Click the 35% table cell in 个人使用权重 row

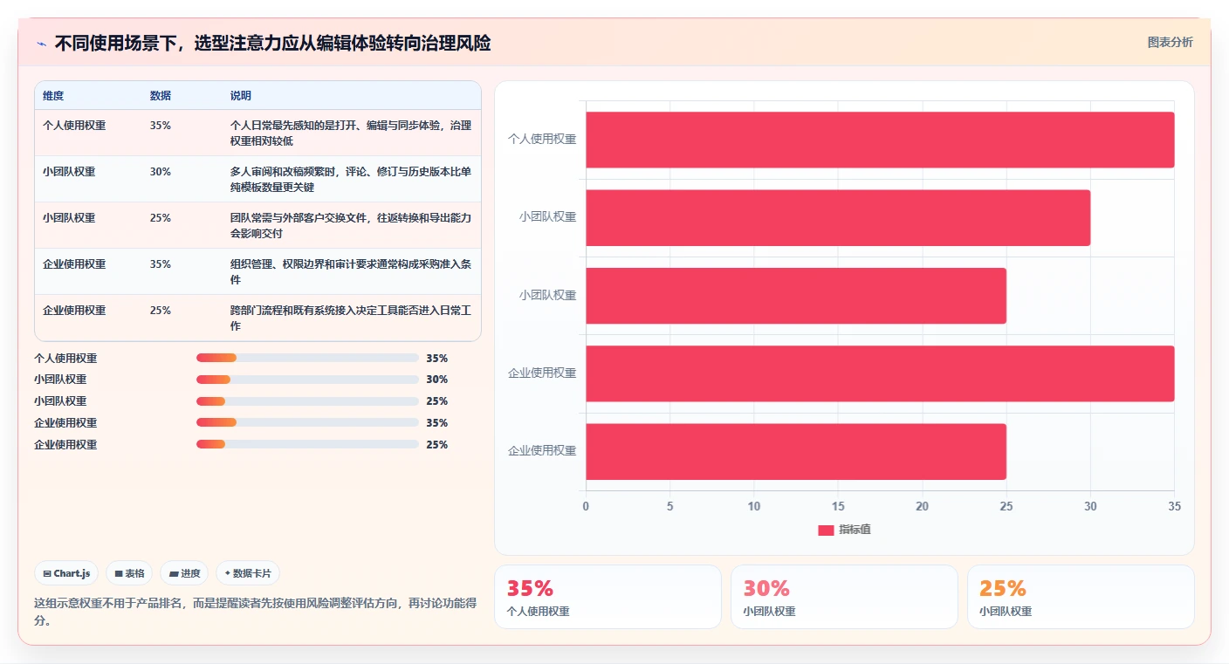click(x=161, y=126)
